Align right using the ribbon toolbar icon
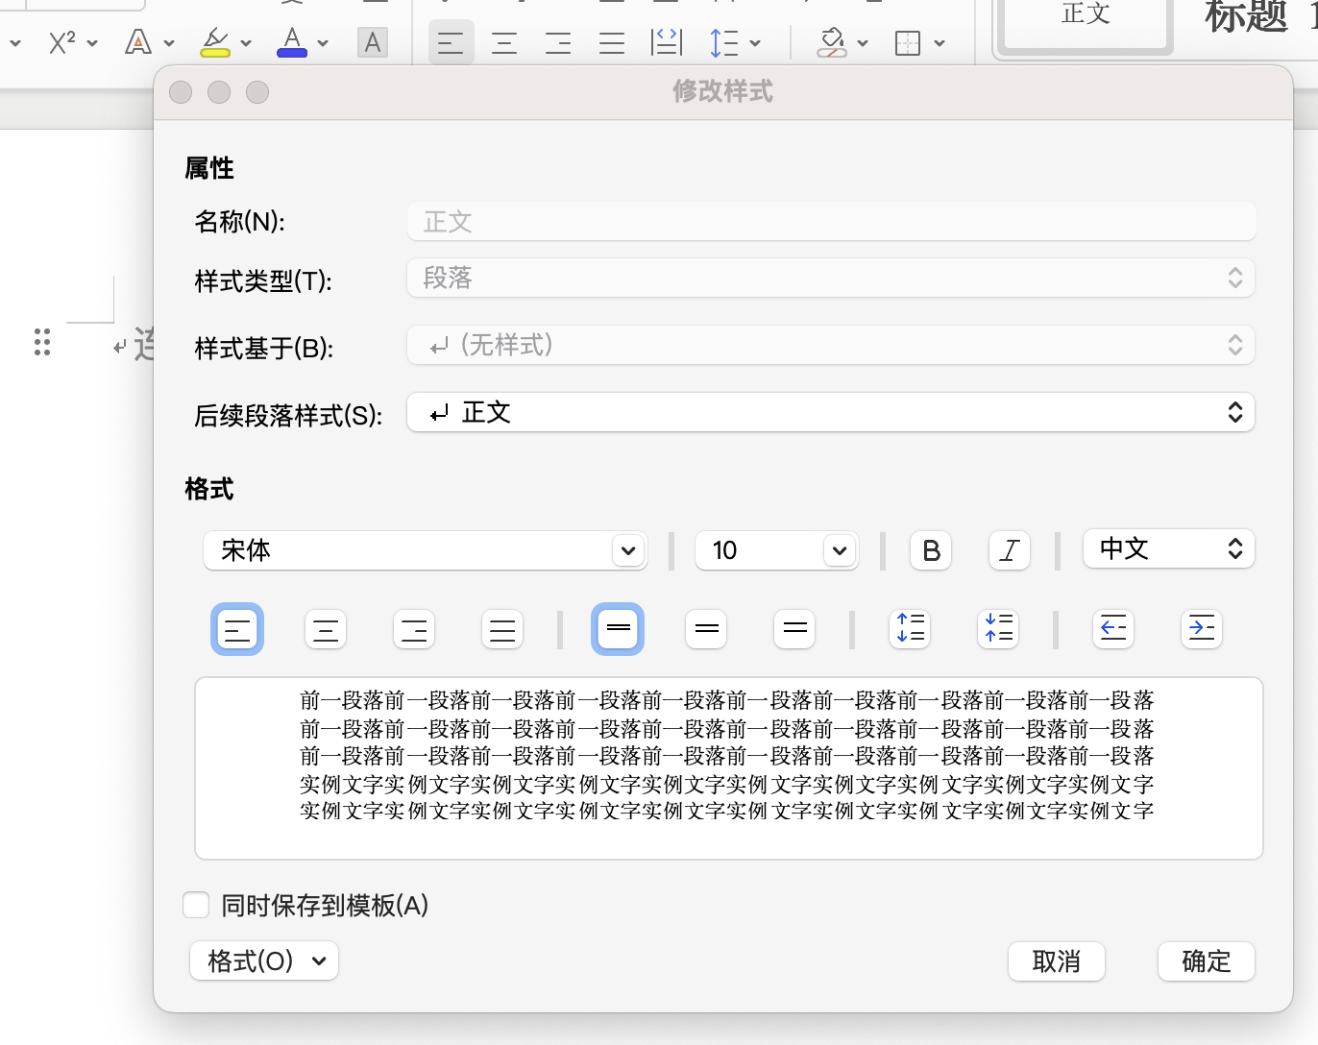This screenshot has width=1318, height=1045. coord(558,43)
